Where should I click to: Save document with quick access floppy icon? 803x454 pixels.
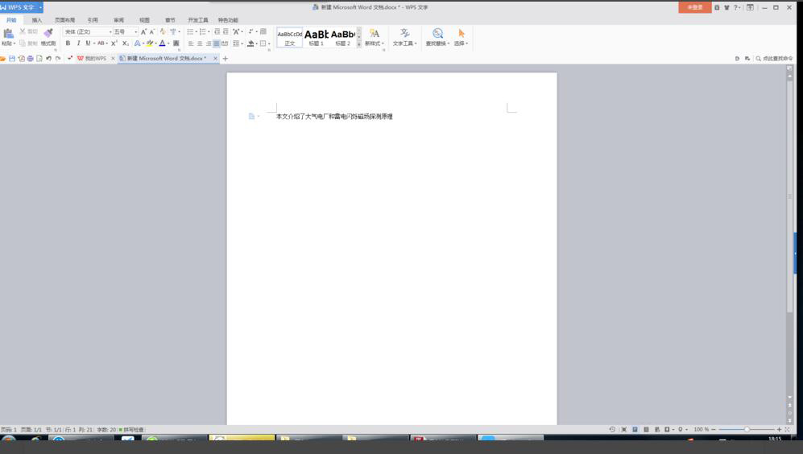coord(12,58)
